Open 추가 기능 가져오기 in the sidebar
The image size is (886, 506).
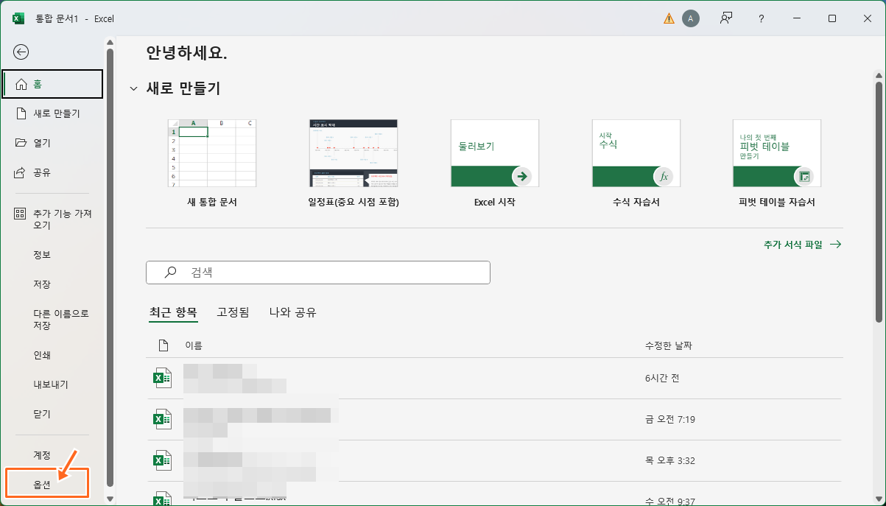tap(52, 219)
